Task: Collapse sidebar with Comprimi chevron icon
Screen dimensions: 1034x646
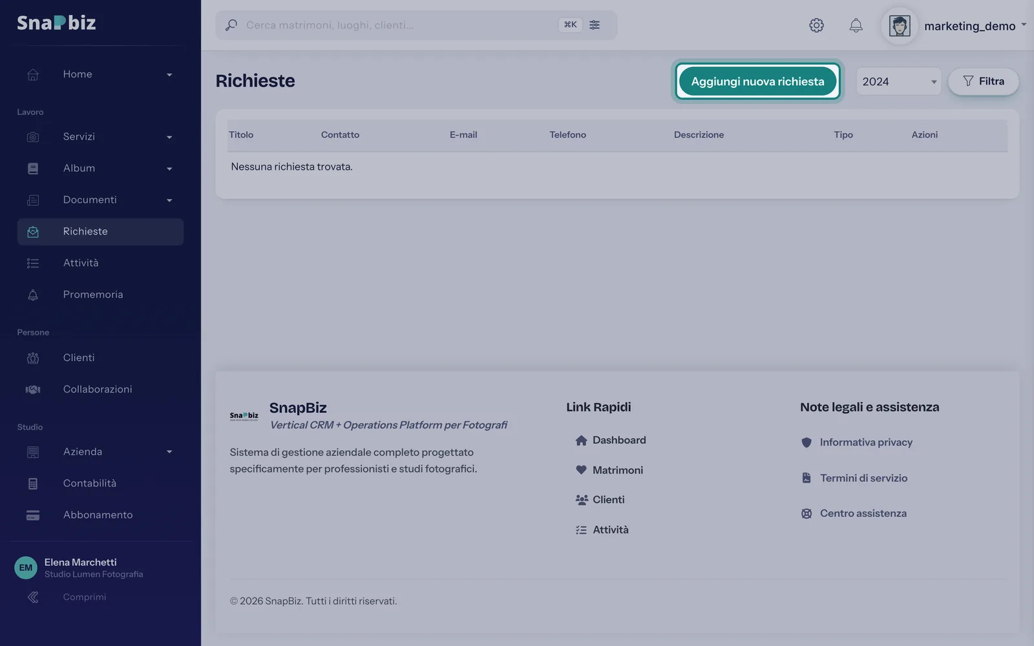Action: (33, 598)
